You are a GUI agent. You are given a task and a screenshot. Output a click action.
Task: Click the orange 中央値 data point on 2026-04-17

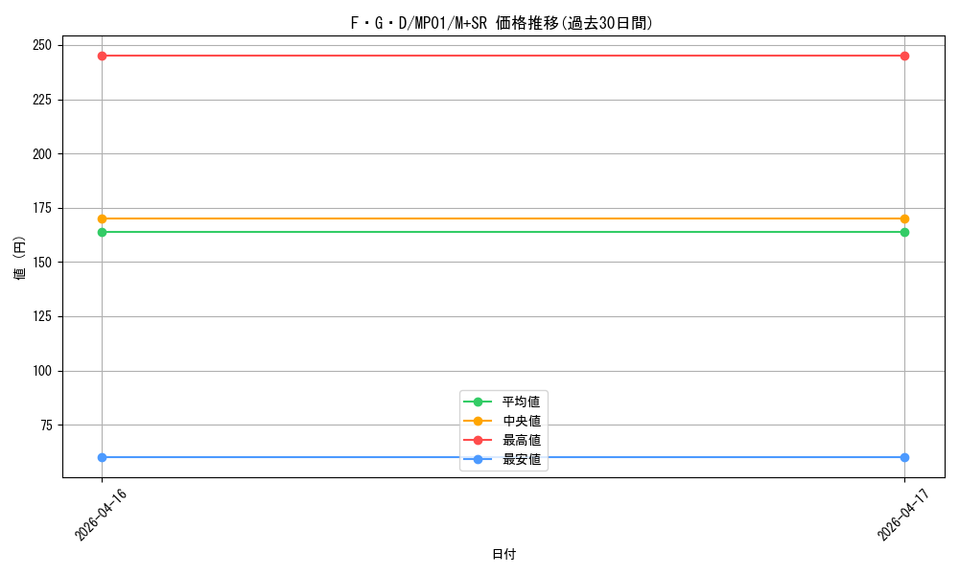[904, 218]
